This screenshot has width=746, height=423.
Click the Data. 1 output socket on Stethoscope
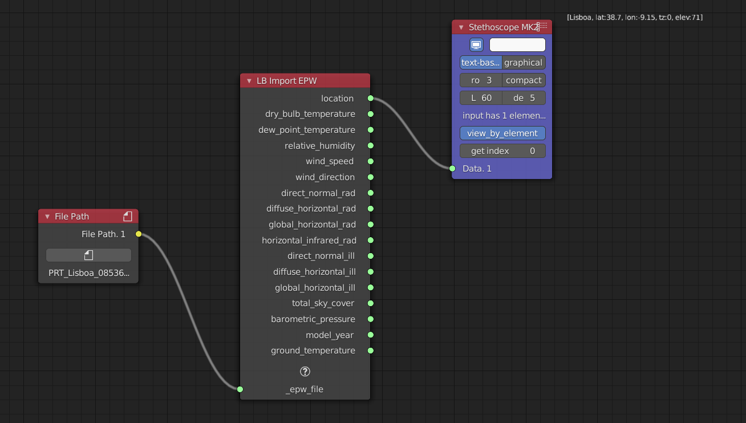click(x=452, y=168)
